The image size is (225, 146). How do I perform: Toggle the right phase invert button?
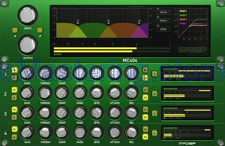[40, 31]
